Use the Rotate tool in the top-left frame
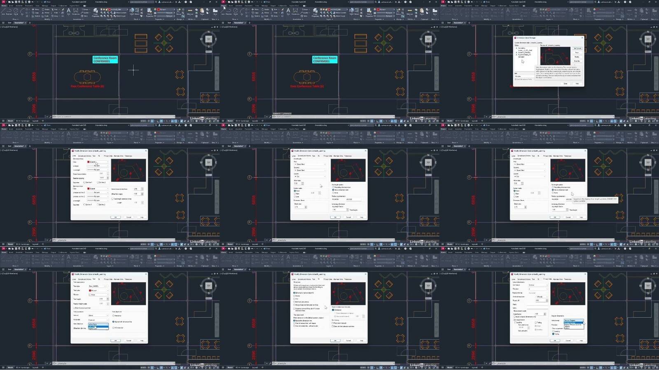Viewport: 659px width, 370px height. coord(46,9)
